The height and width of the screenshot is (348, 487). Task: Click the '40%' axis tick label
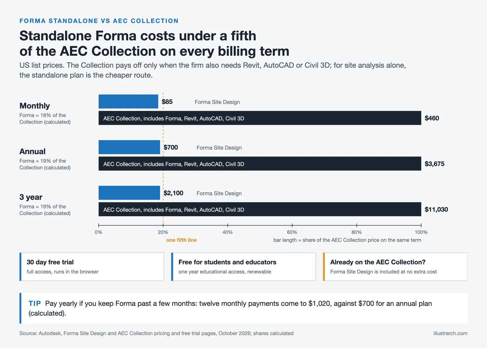tap(228, 232)
